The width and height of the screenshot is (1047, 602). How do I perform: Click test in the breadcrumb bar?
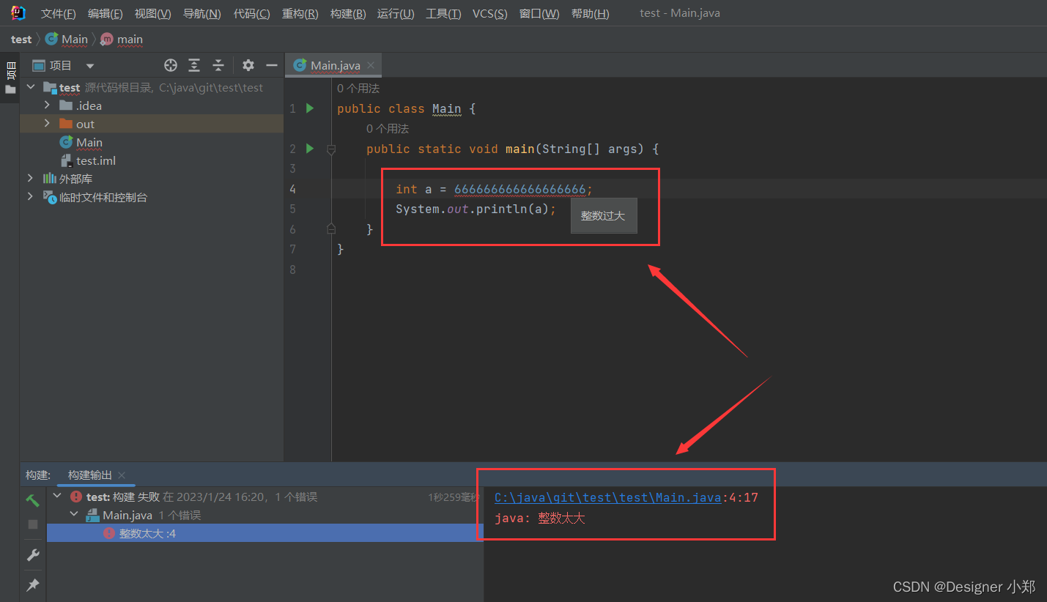(x=21, y=39)
